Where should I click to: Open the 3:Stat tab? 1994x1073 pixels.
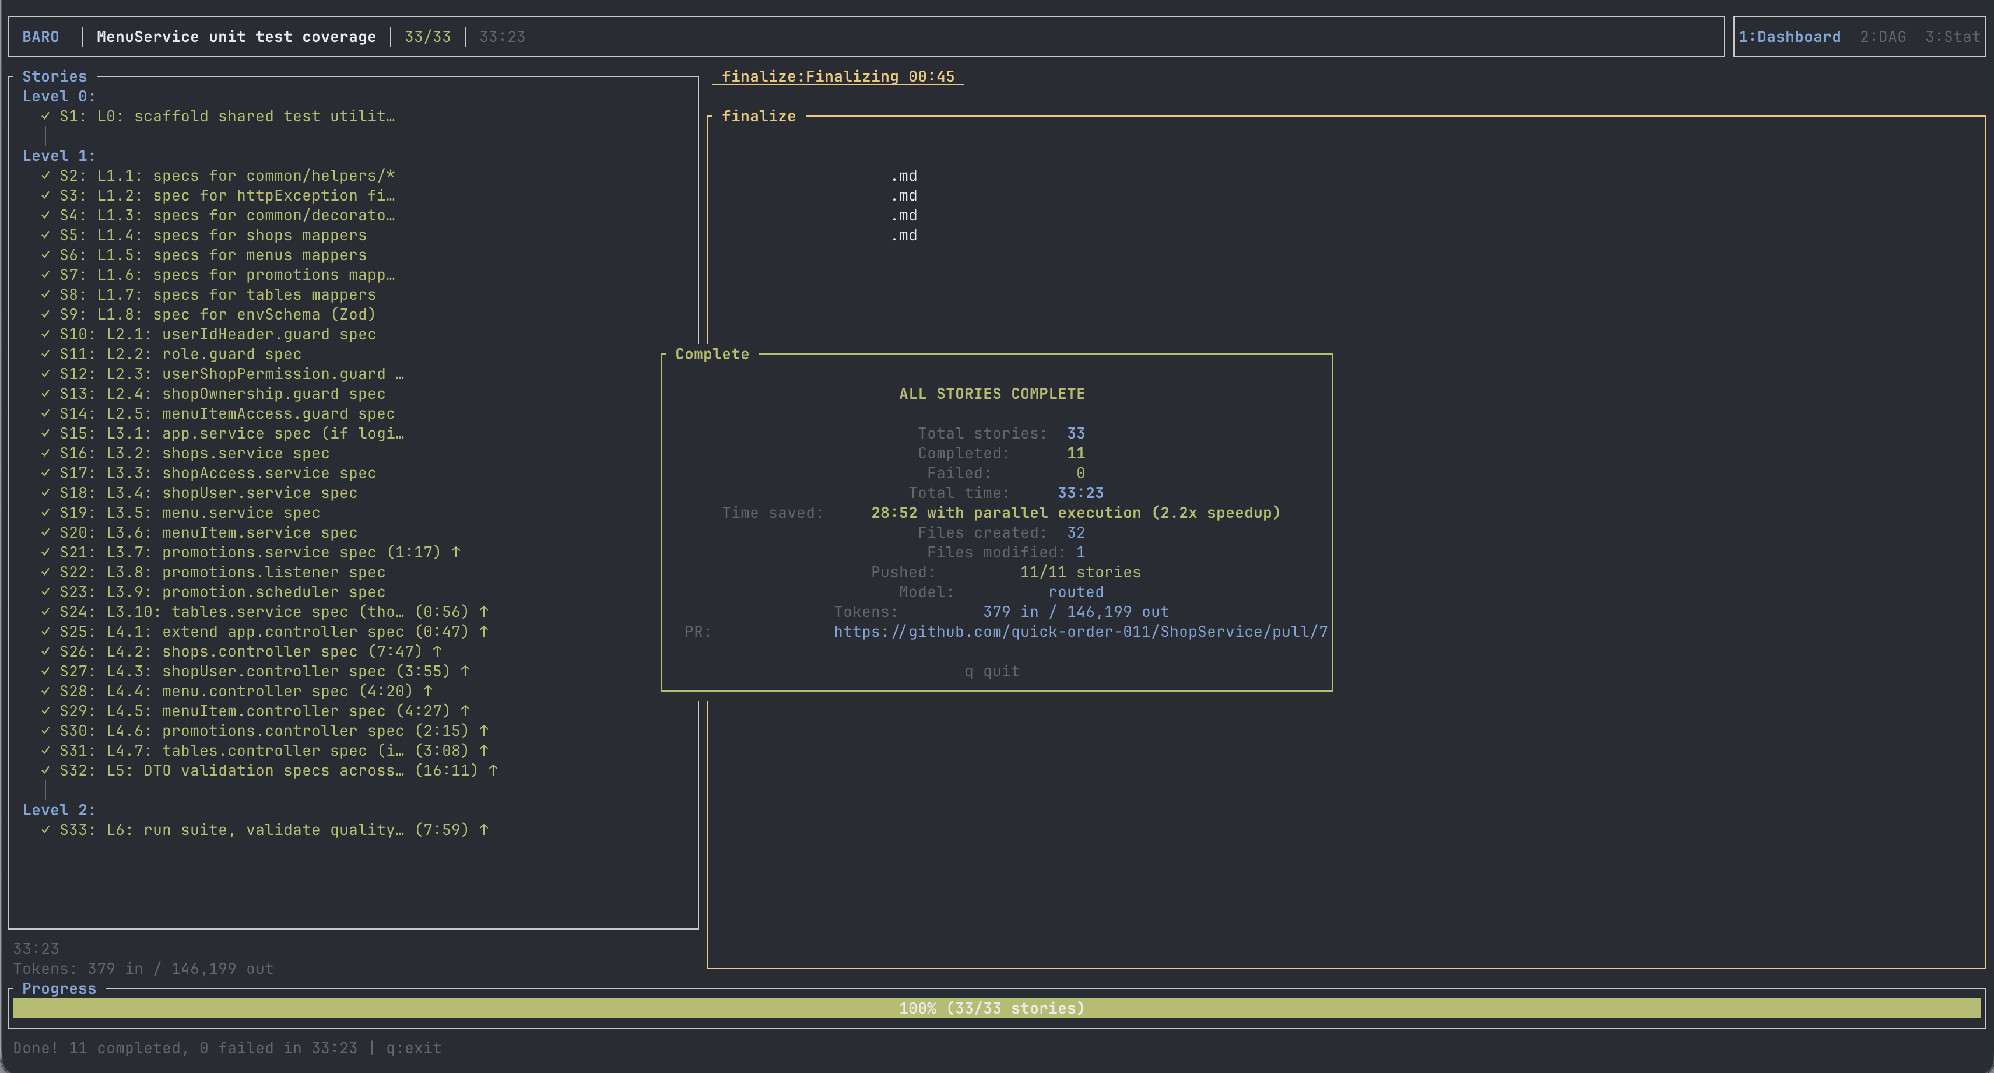click(1952, 36)
